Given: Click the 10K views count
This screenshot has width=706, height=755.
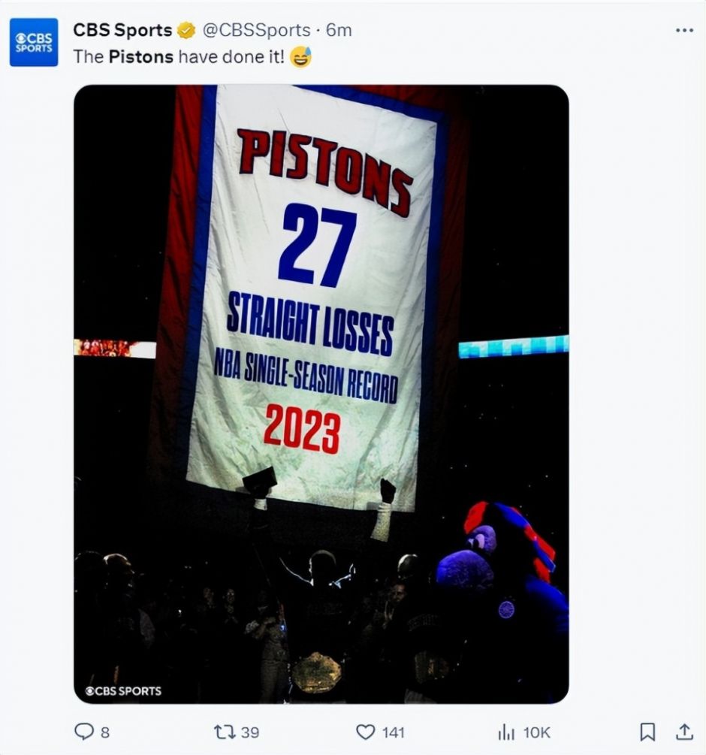Looking at the screenshot, I should 537,732.
